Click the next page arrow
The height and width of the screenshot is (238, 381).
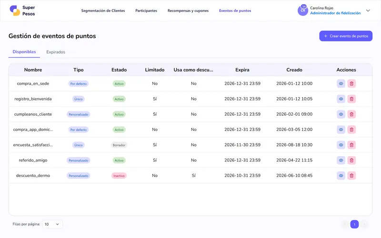(364, 224)
